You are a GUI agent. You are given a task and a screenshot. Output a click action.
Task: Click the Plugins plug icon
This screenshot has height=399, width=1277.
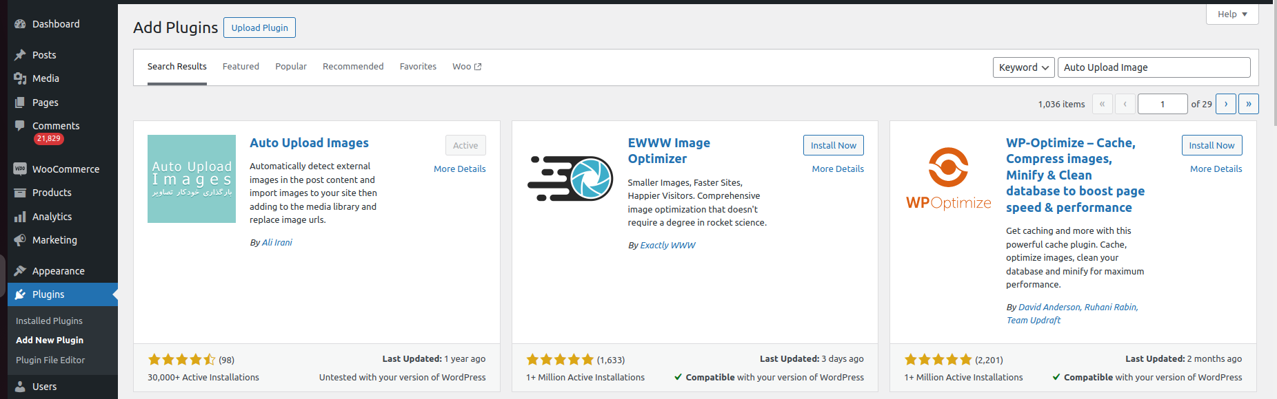[x=20, y=294]
